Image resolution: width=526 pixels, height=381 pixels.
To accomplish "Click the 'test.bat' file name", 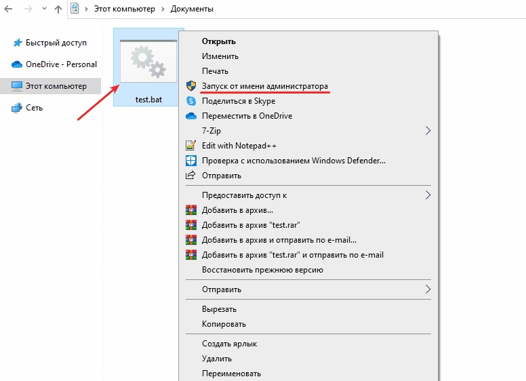I will (x=148, y=100).
